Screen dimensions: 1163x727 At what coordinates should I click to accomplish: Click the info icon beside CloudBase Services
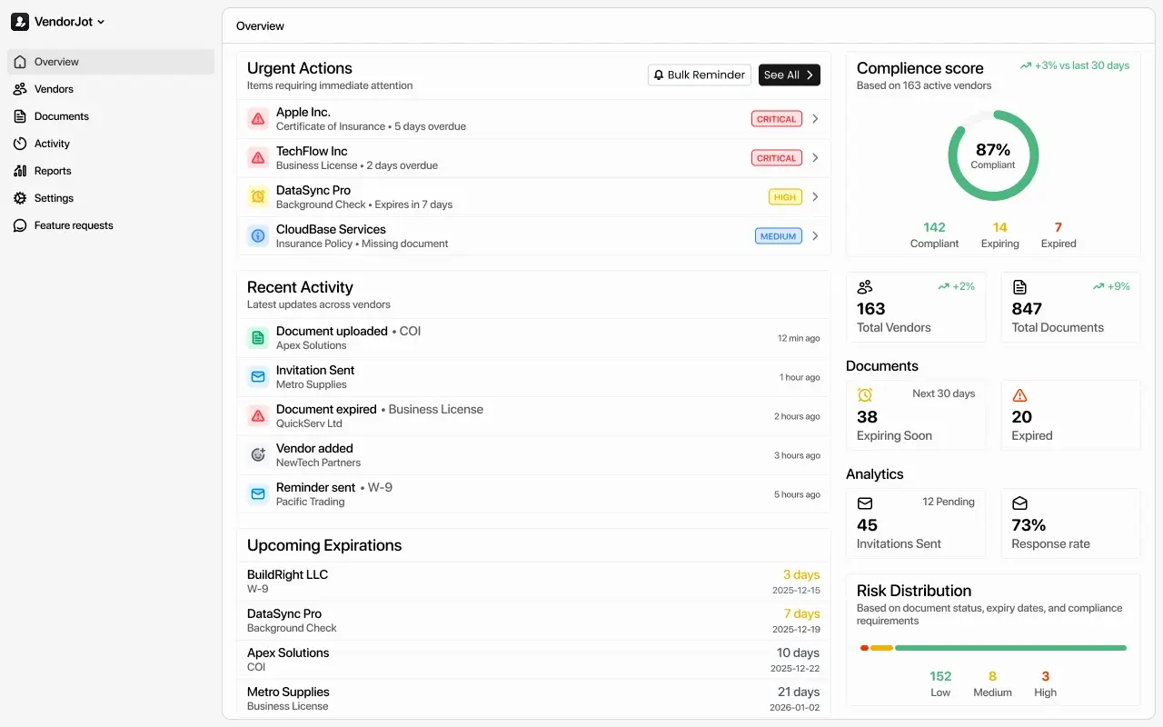pos(258,236)
